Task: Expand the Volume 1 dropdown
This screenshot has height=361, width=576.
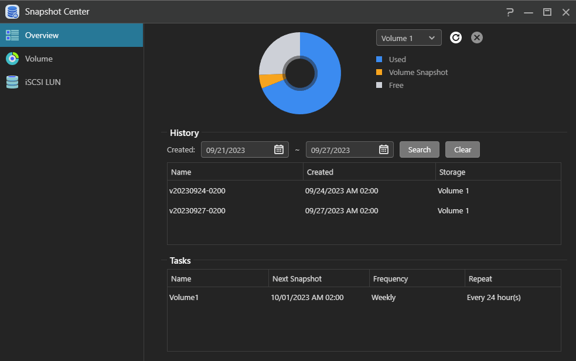Action: [409, 38]
